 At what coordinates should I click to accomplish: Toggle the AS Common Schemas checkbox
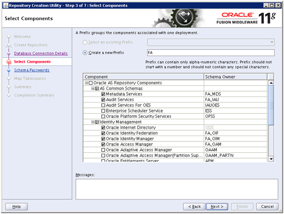point(97,88)
